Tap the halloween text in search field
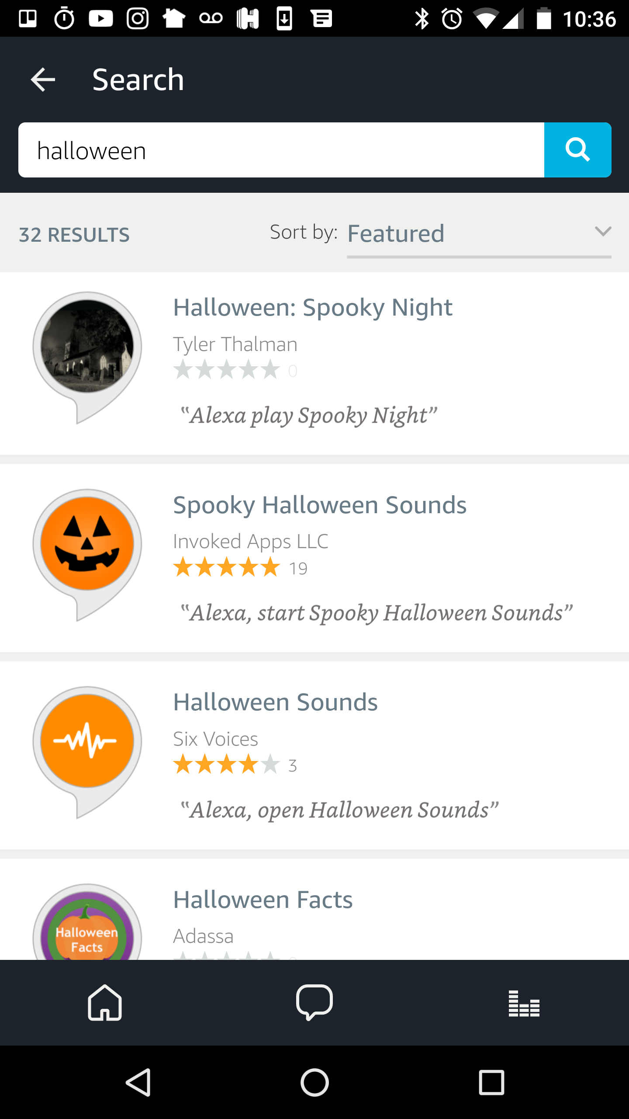The image size is (629, 1119). [91, 150]
